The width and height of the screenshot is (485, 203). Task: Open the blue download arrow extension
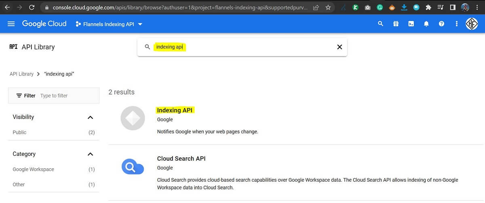pyautogui.click(x=404, y=7)
